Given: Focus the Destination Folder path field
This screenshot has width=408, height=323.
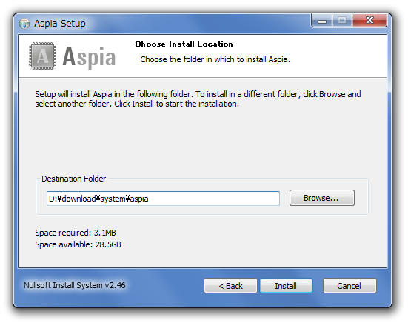Looking at the screenshot, I should click(x=163, y=199).
